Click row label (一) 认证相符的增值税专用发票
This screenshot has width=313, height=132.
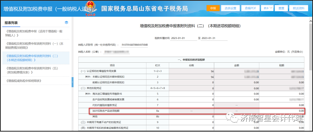tap(99, 71)
